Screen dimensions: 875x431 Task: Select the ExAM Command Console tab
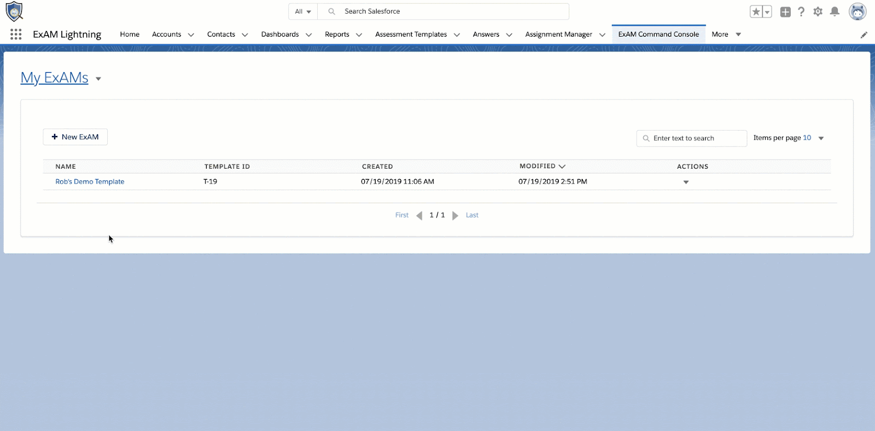point(658,34)
